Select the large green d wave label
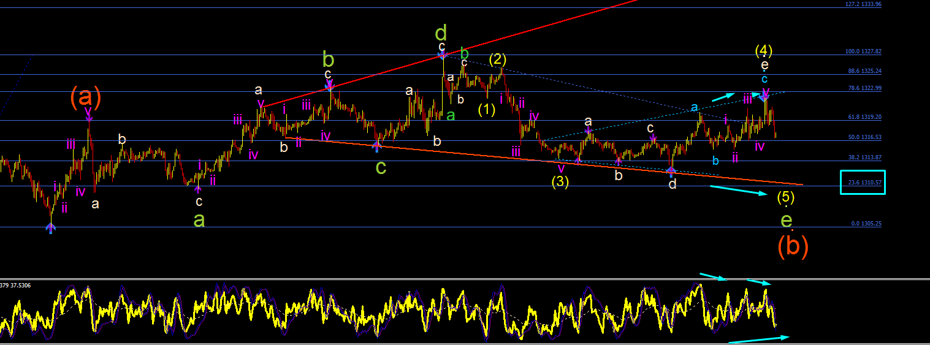Image resolution: width=930 pixels, height=345 pixels. point(441,32)
